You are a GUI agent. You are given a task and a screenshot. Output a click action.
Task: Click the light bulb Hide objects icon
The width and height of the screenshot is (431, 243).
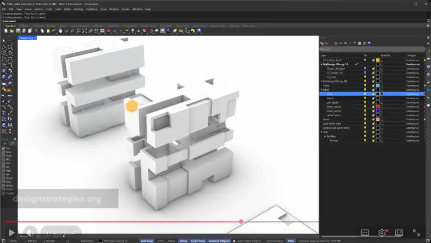click(x=133, y=31)
